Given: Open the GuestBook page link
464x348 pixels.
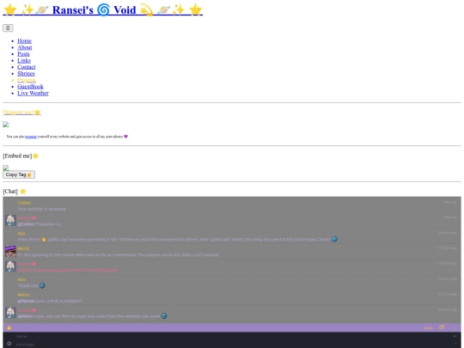Looking at the screenshot, I should tap(30, 87).
